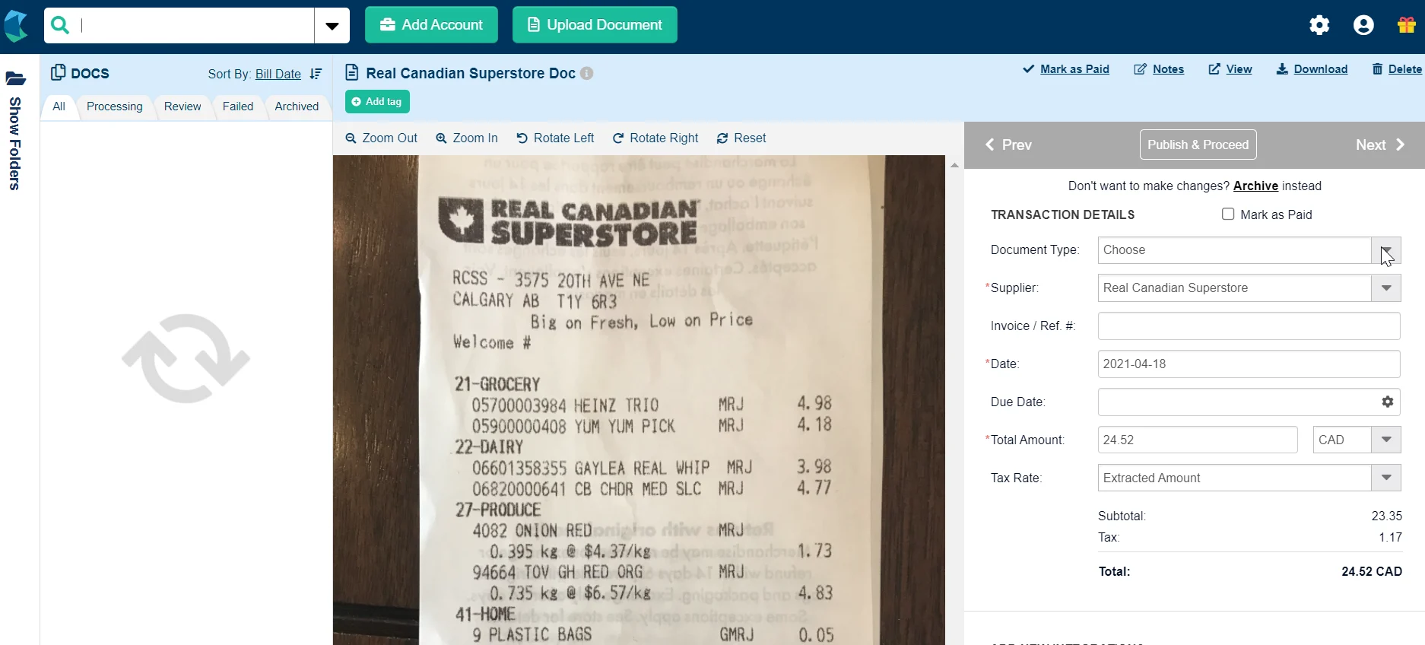Click the Upload Document button
1425x645 pixels.
click(595, 25)
